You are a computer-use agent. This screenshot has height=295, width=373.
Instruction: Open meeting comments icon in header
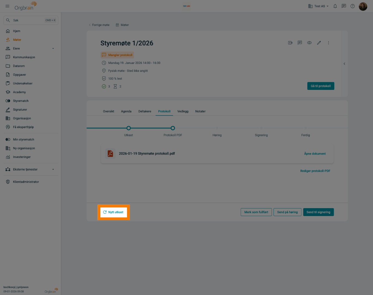tap(300, 43)
